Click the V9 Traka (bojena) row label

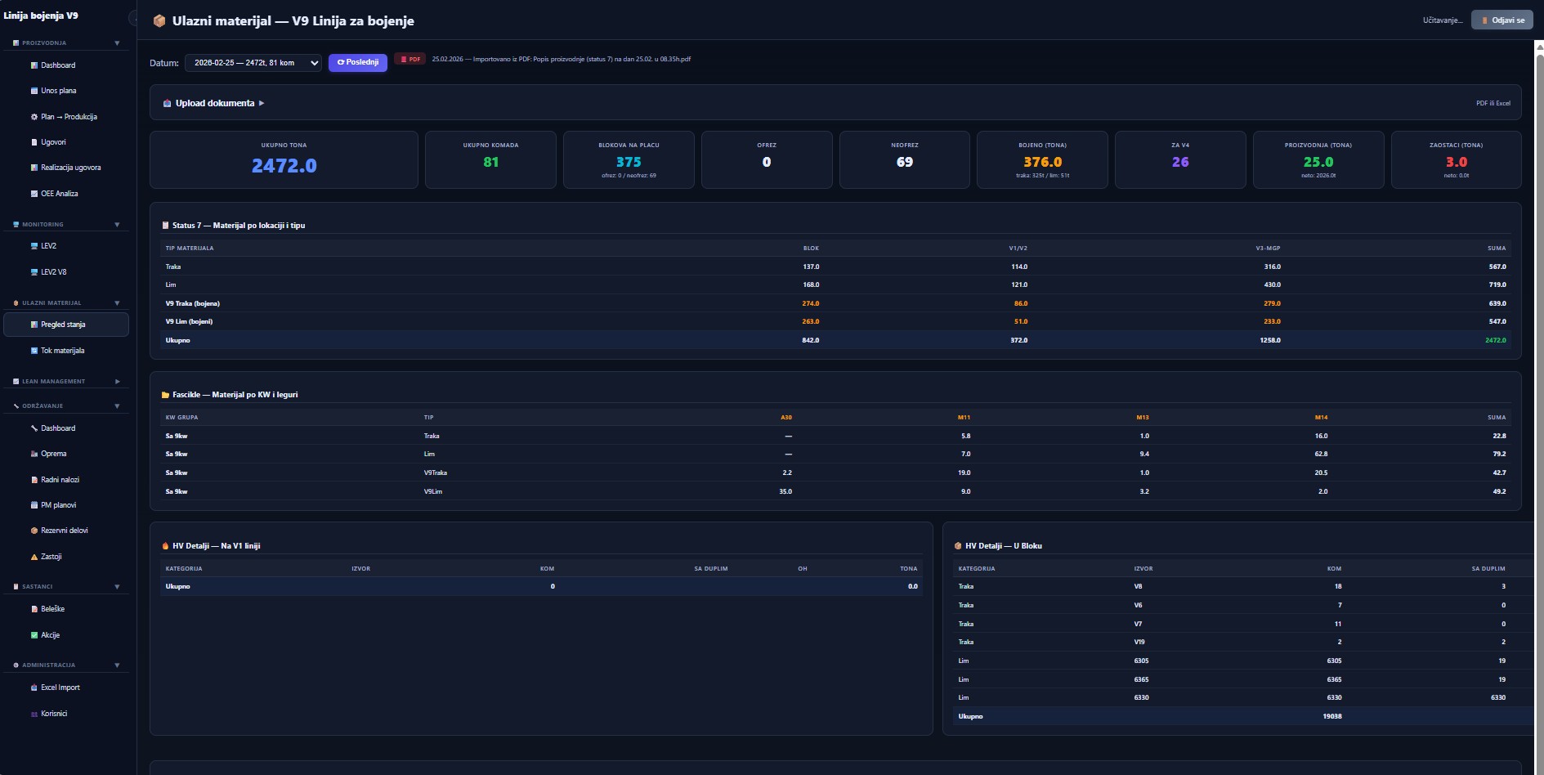(x=193, y=303)
